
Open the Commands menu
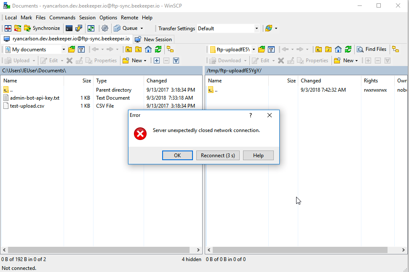point(62,17)
